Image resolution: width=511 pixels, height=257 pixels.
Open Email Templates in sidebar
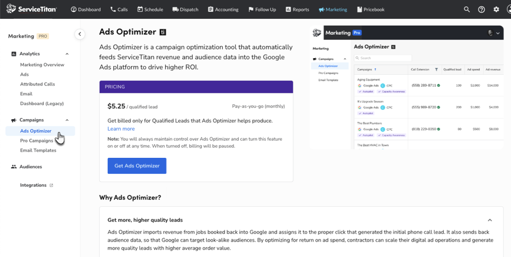pos(38,150)
